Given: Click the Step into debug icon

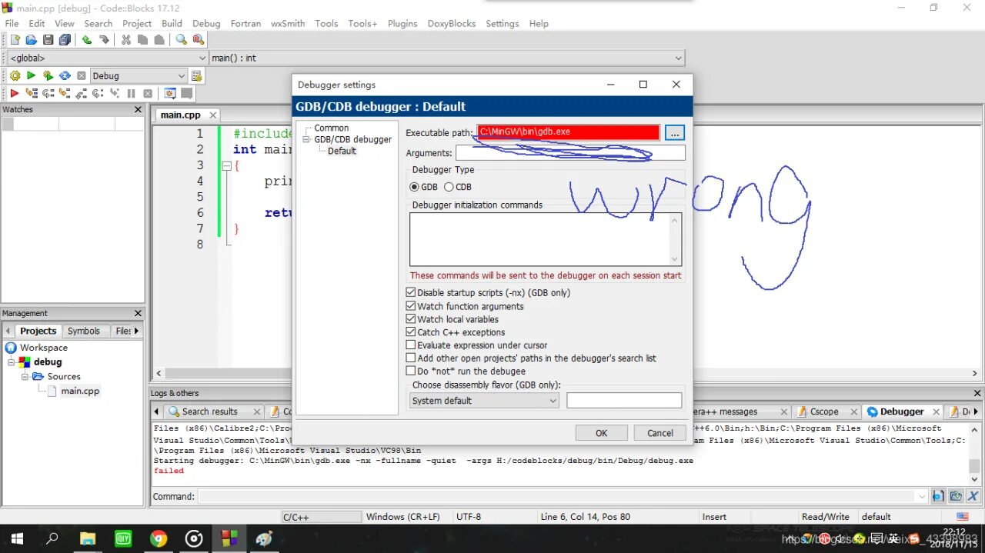Looking at the screenshot, I should pyautogui.click(x=65, y=93).
